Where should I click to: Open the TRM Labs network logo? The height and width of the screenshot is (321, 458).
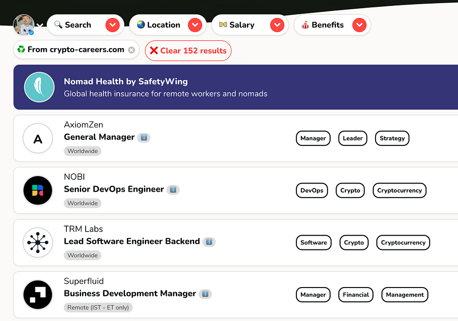(38, 243)
